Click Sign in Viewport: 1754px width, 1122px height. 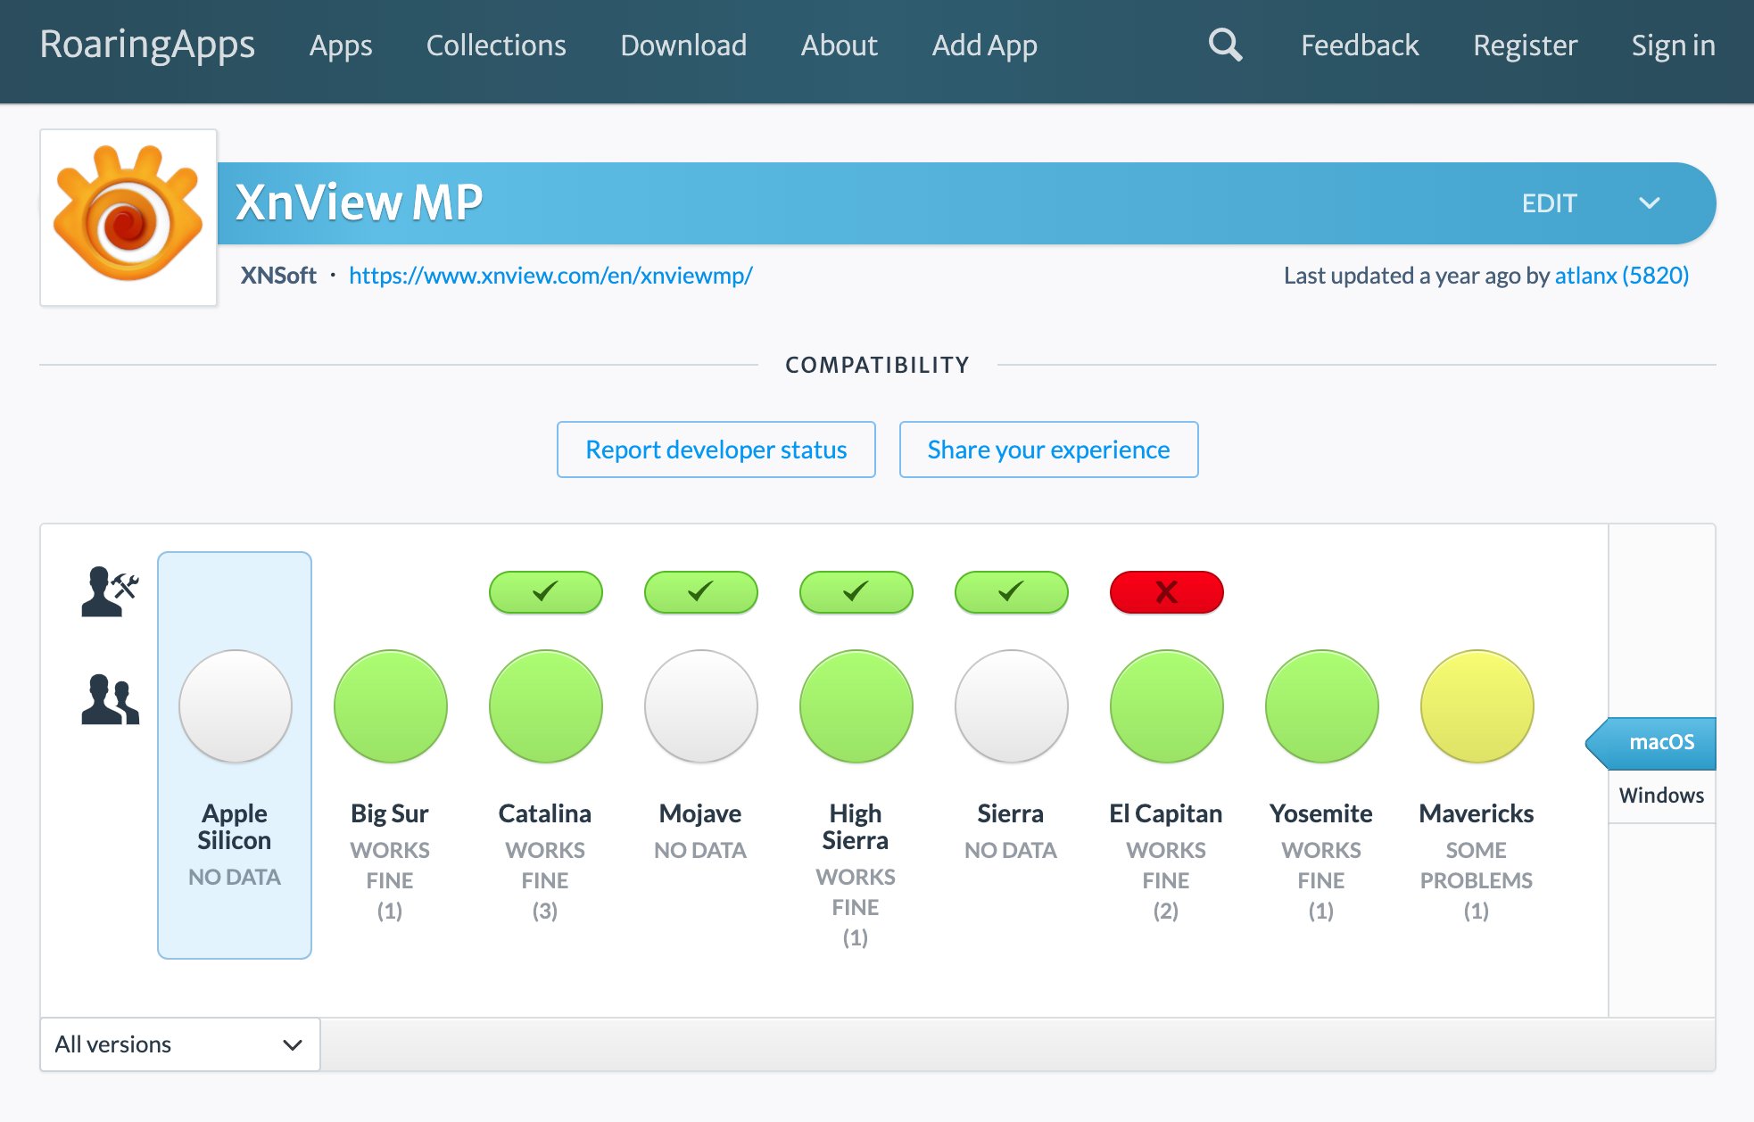point(1673,45)
